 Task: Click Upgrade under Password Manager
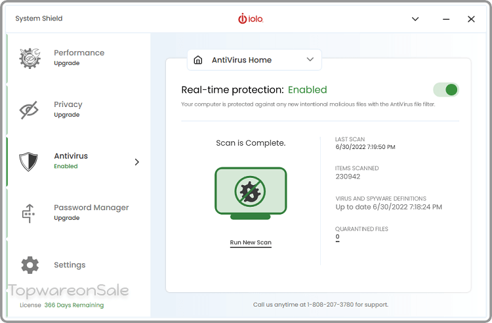[x=66, y=218]
